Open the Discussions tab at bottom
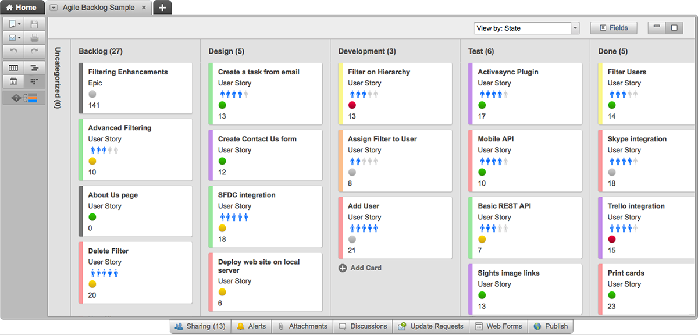Viewport: 698px width, 335px height. click(364, 326)
